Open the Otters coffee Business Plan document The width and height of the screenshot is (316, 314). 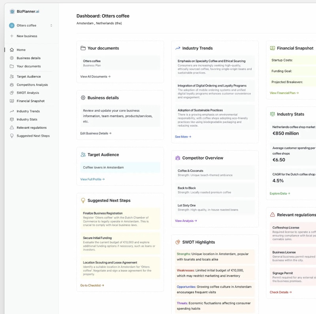pos(120,63)
